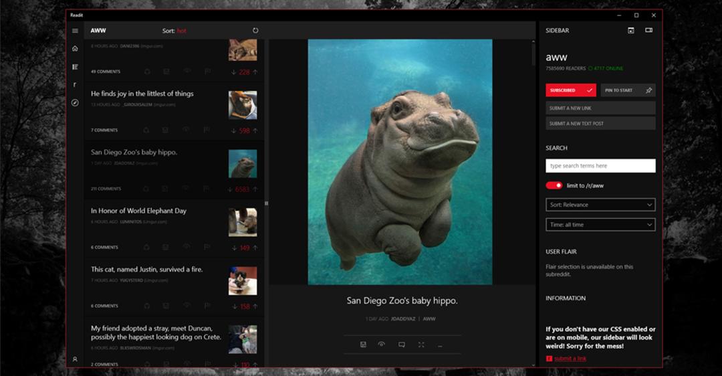Open '211 comments' on hippo post
Image resolution: width=722 pixels, height=376 pixels.
[106, 189]
